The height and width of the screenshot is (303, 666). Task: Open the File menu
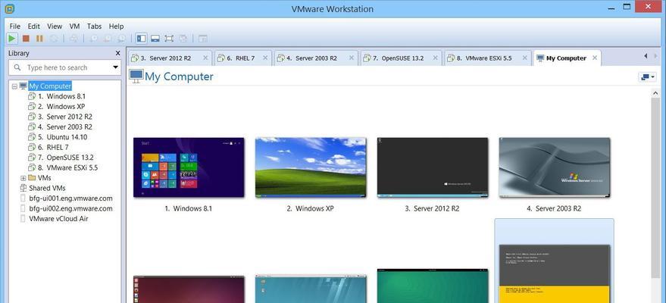point(15,26)
